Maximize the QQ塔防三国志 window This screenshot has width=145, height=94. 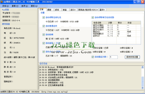coord(139,2)
